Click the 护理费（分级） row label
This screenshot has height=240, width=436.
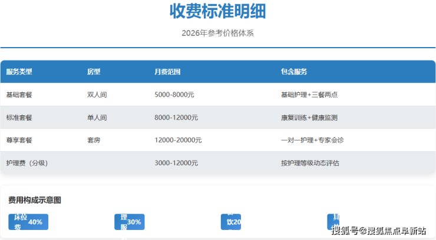[27, 163]
